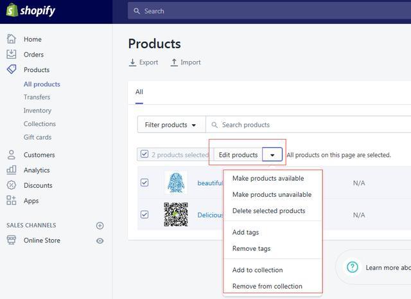Click the Customers person icon

pyautogui.click(x=12, y=155)
